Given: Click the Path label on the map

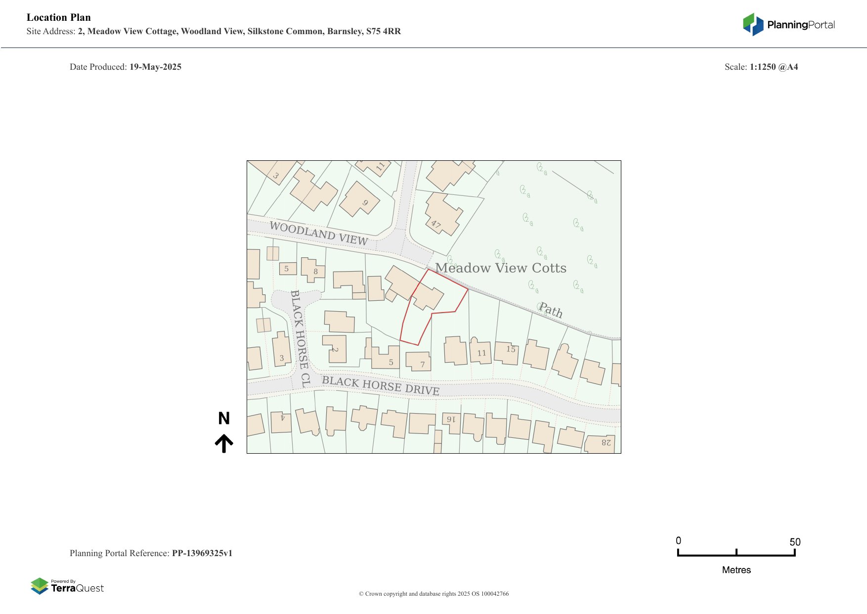Looking at the screenshot, I should tap(551, 310).
